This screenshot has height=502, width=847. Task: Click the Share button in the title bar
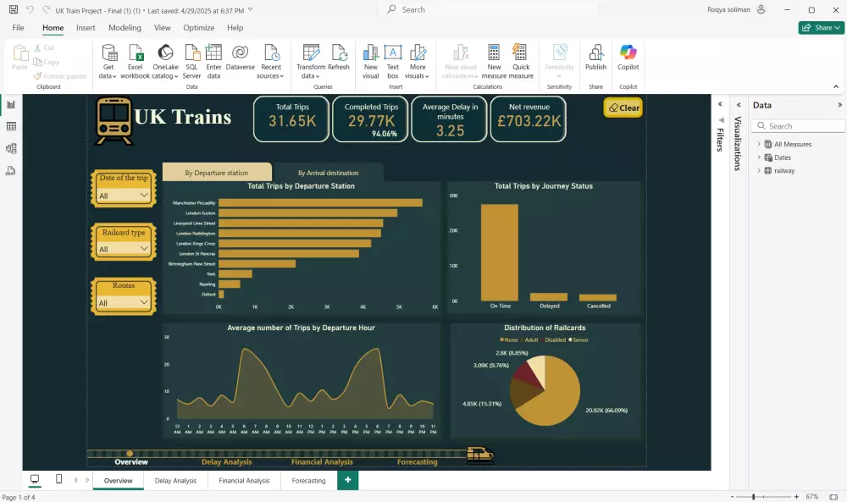pyautogui.click(x=818, y=27)
